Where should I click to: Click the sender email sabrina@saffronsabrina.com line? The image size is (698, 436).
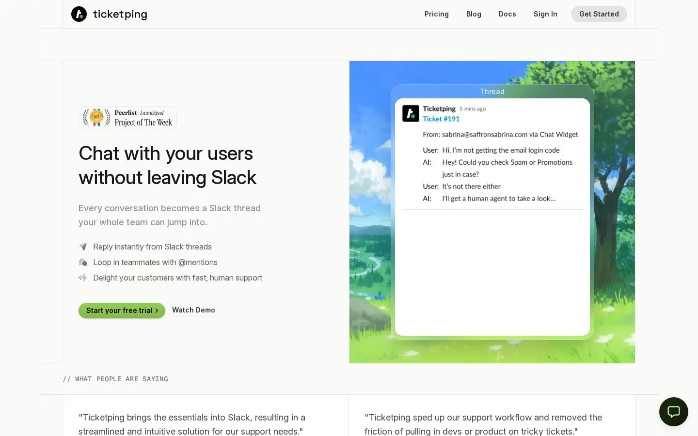point(500,134)
